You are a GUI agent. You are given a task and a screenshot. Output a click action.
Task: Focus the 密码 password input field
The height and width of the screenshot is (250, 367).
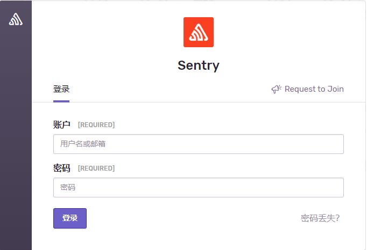click(198, 187)
